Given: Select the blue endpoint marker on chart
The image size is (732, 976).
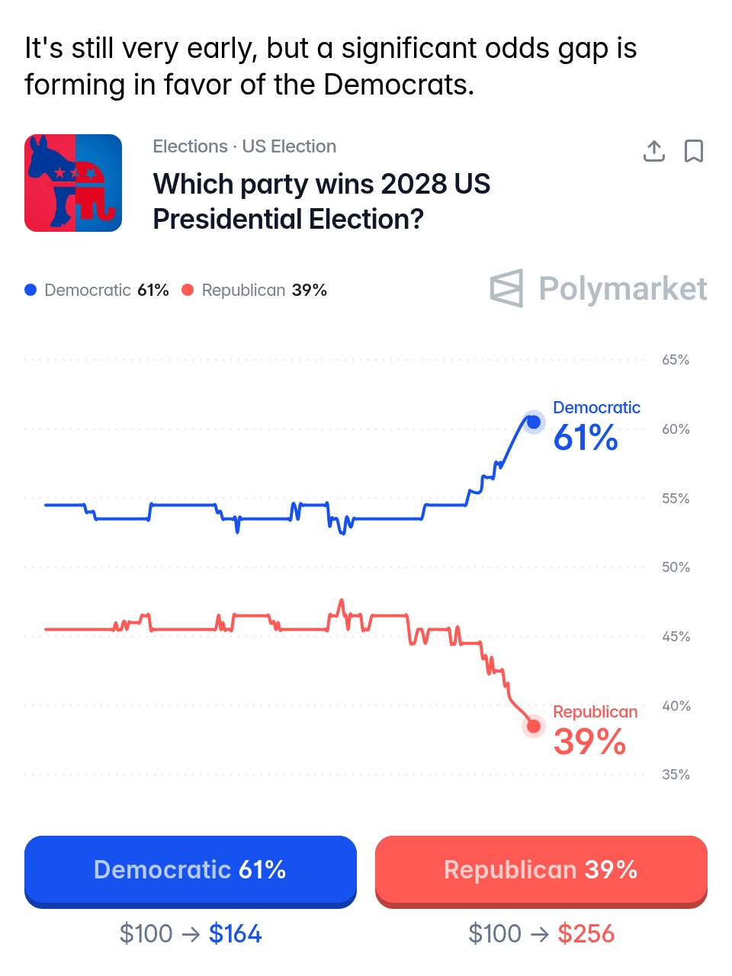Looking at the screenshot, I should (534, 422).
